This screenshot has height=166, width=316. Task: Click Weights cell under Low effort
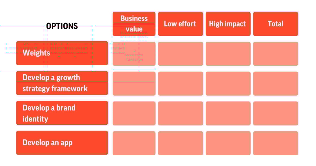point(180,54)
